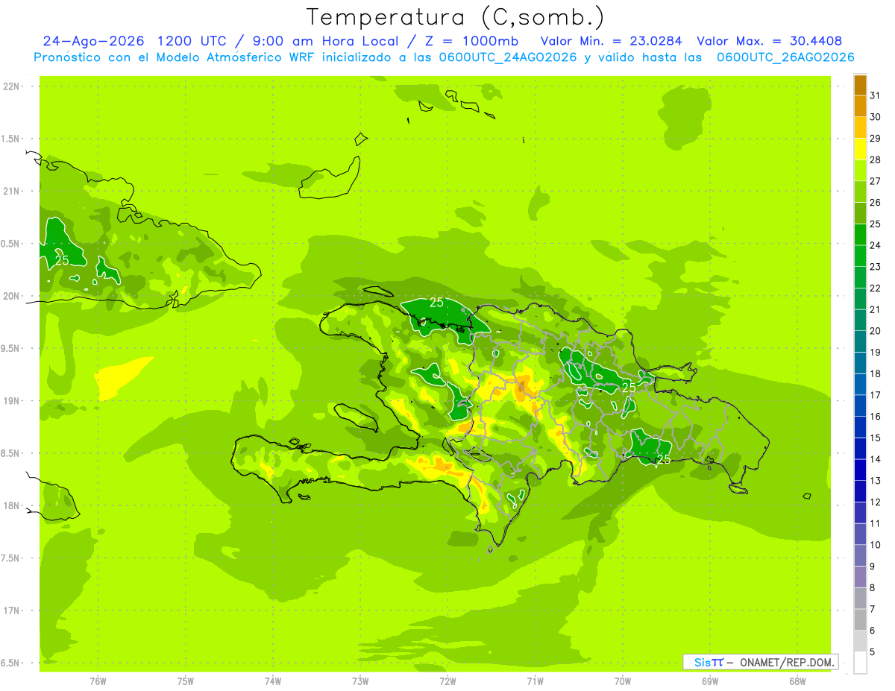Click the "75W" longitude label
The height and width of the screenshot is (691, 895).
[x=186, y=681]
